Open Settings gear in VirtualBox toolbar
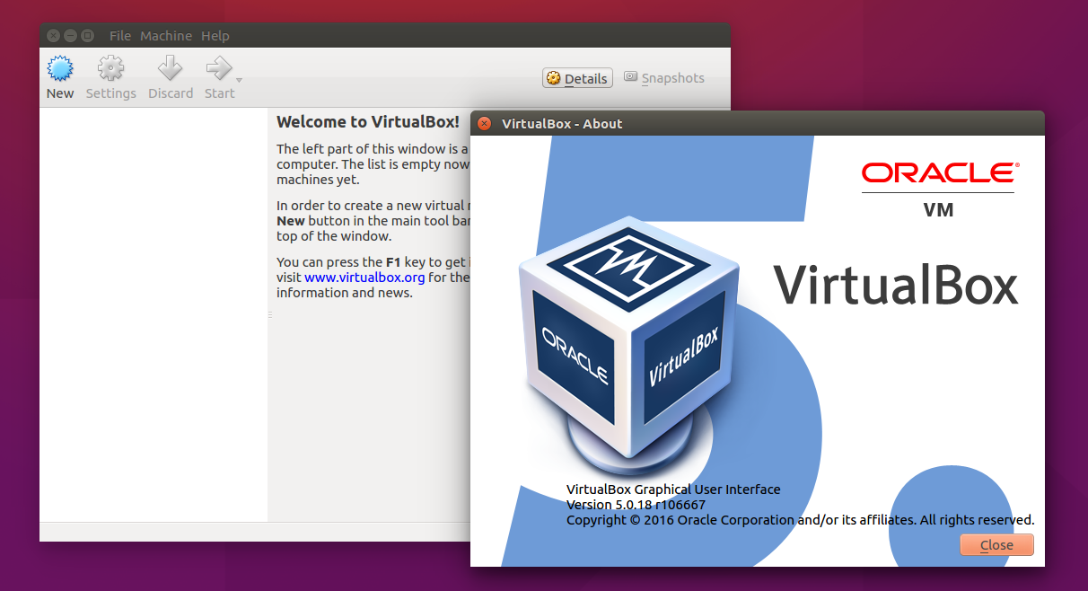This screenshot has height=591, width=1088. tap(110, 68)
